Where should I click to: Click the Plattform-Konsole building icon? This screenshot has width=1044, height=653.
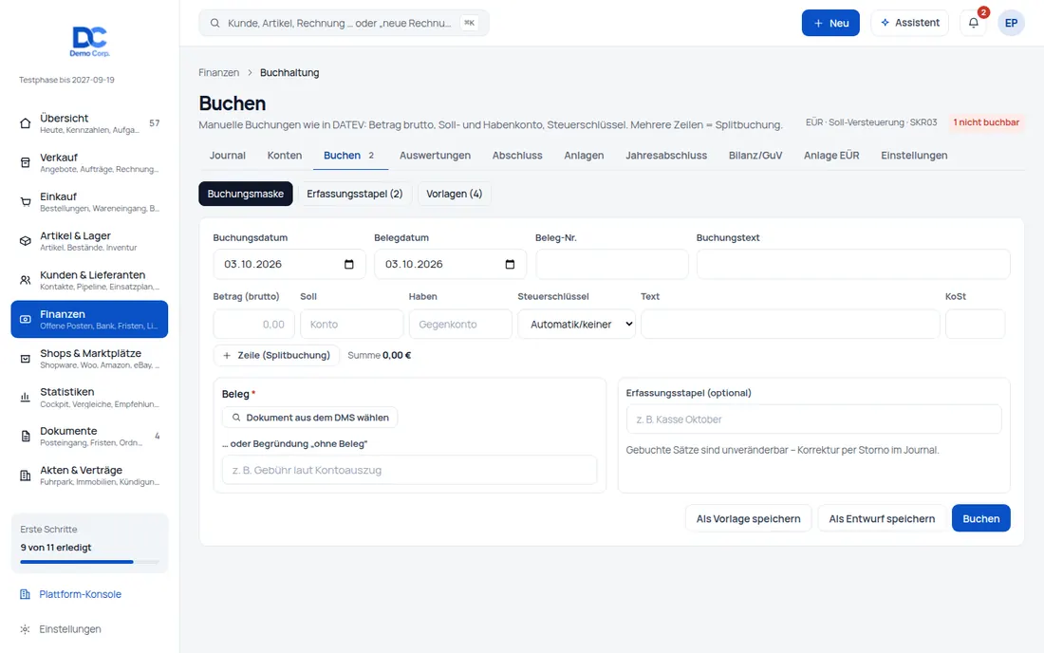click(25, 594)
